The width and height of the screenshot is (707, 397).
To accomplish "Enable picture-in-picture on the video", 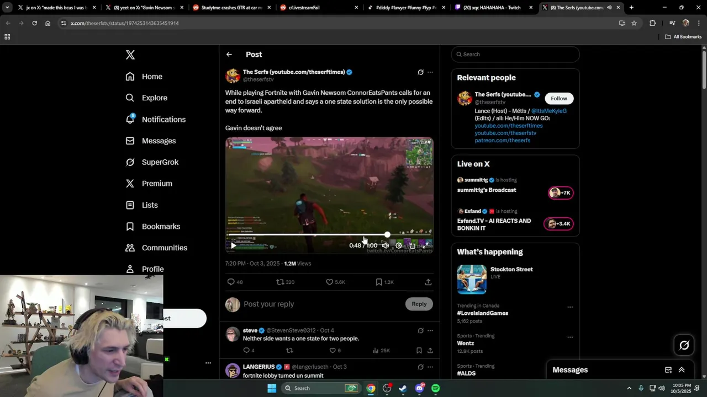I will point(412,245).
